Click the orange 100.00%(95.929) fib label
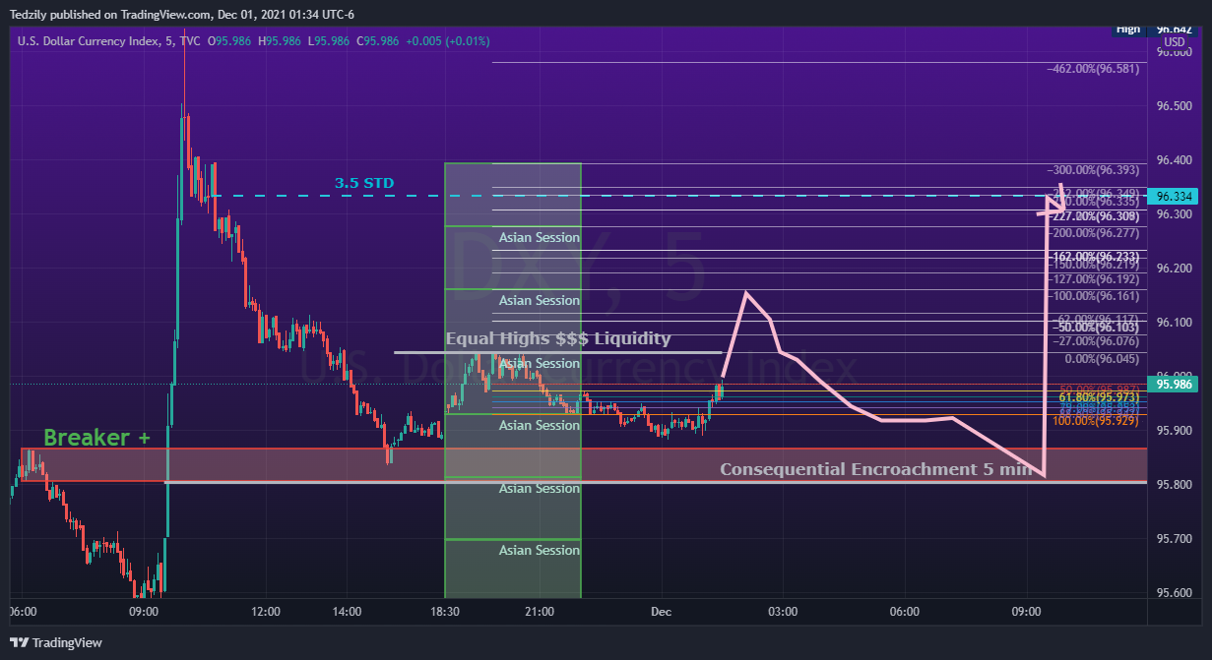1212x660 pixels. (1096, 421)
